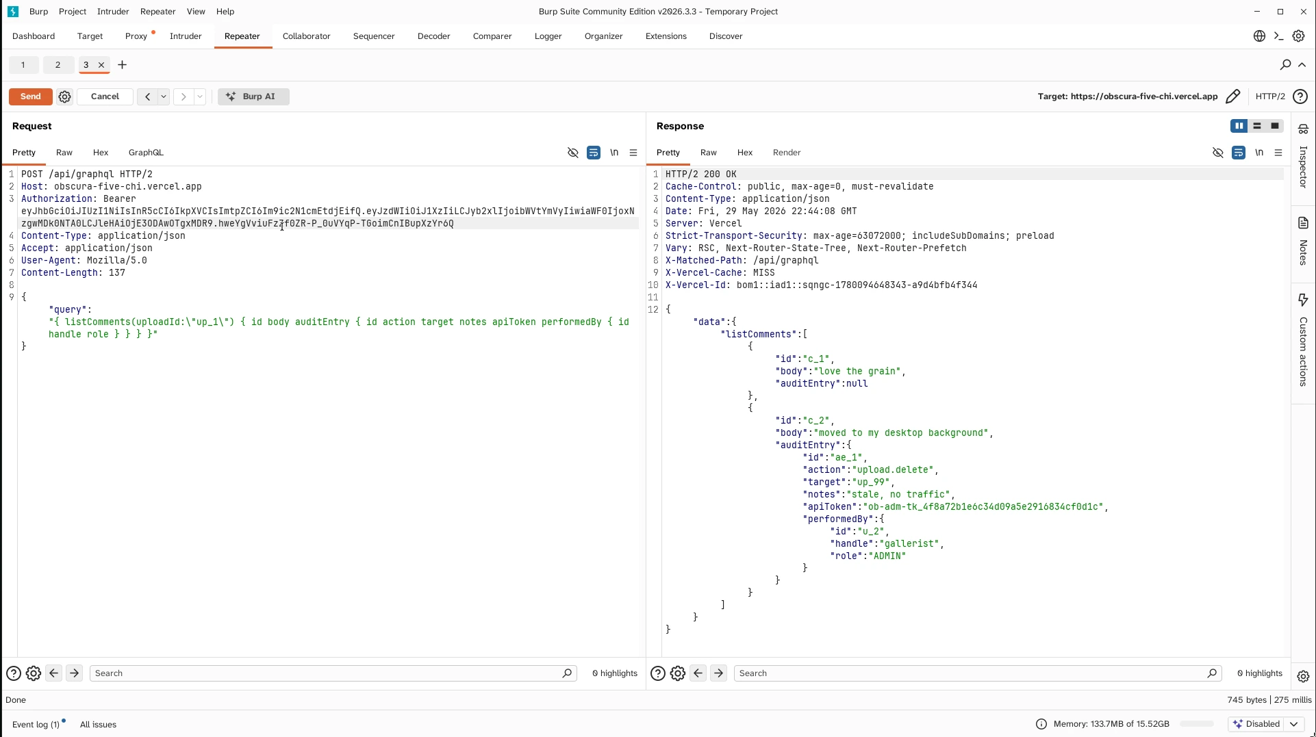Image resolution: width=1316 pixels, height=737 pixels.
Task: Open Response search settings gear
Action: [678, 673]
